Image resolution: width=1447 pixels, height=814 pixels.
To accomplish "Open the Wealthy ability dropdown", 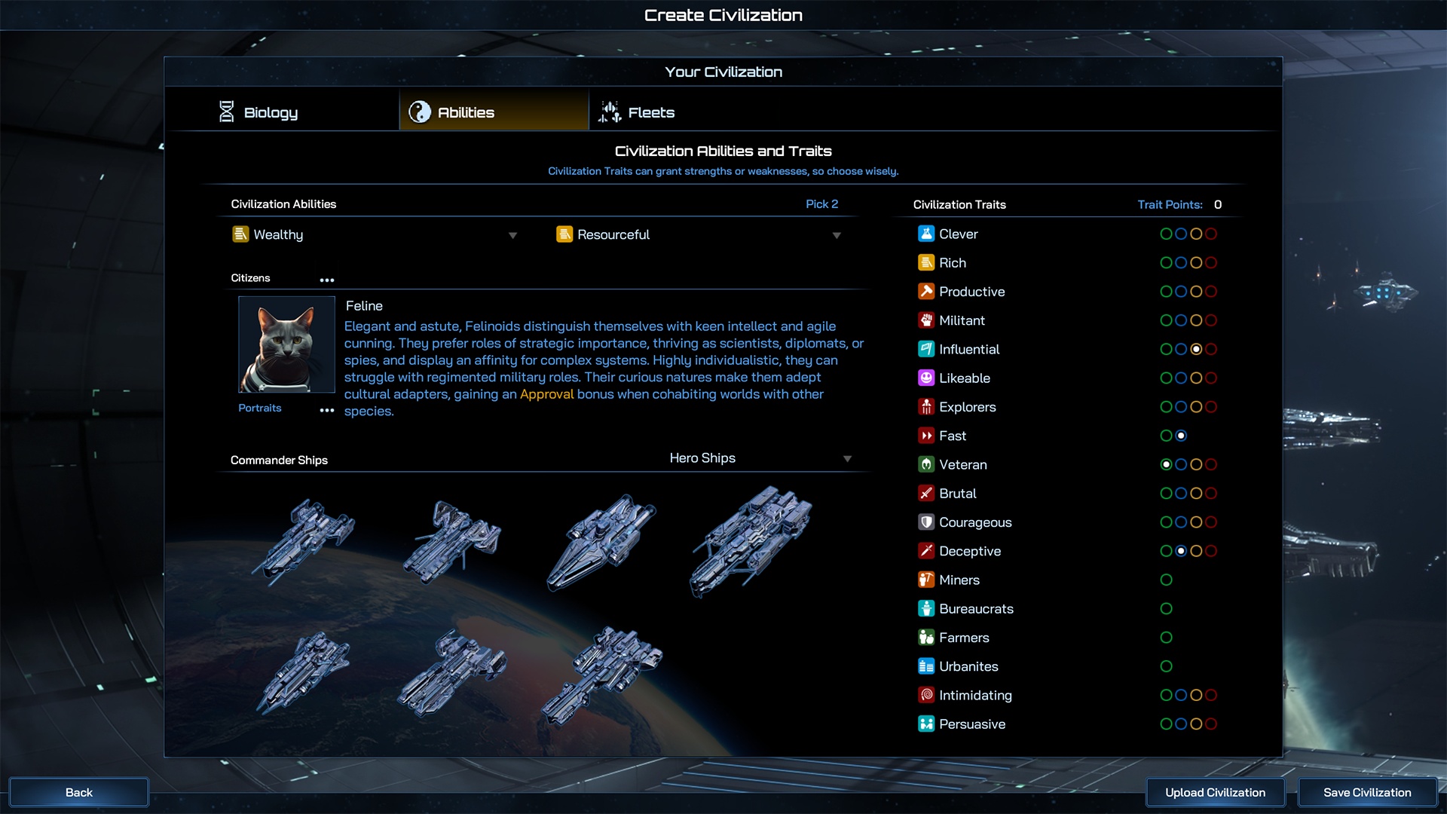I will [x=512, y=235].
